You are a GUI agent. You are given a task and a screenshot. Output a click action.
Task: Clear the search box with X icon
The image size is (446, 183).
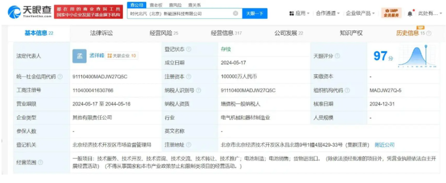click(x=235, y=13)
